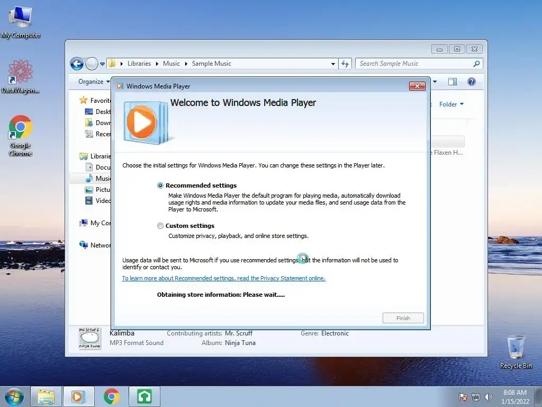This screenshot has width=542, height=407.
Task: Open the Recycle Bin desktop icon
Action: coord(516,352)
